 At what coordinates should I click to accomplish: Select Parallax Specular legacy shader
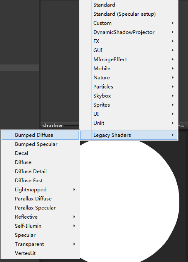click(x=40, y=208)
